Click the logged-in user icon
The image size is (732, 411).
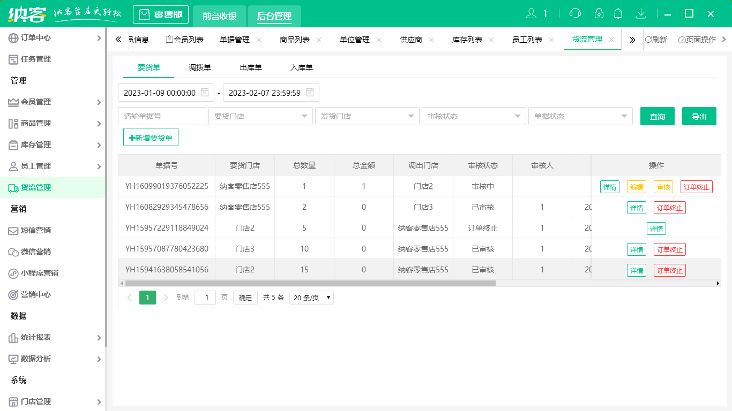click(532, 12)
